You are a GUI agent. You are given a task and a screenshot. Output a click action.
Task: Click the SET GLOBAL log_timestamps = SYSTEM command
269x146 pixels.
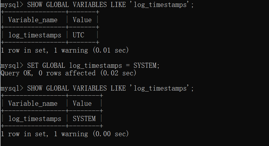coord(93,66)
